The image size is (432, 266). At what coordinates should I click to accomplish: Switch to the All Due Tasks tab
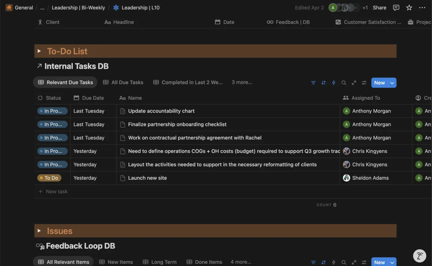(x=123, y=82)
